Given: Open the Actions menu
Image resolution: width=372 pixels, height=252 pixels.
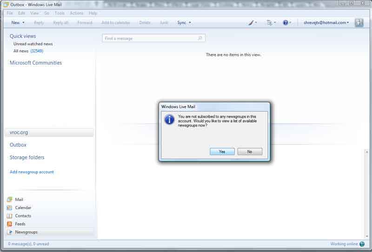Looking at the screenshot, I should click(77, 13).
